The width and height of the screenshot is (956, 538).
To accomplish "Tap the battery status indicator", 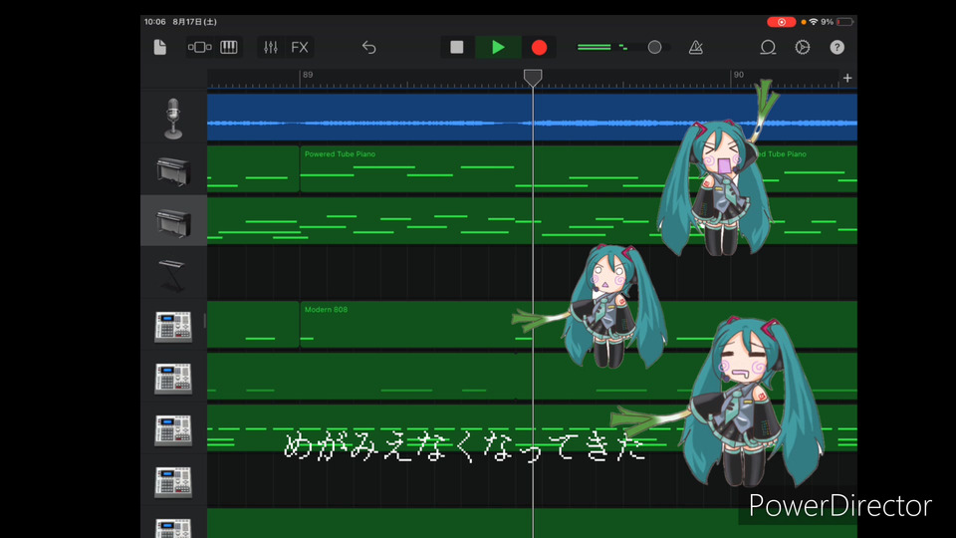I will (845, 22).
